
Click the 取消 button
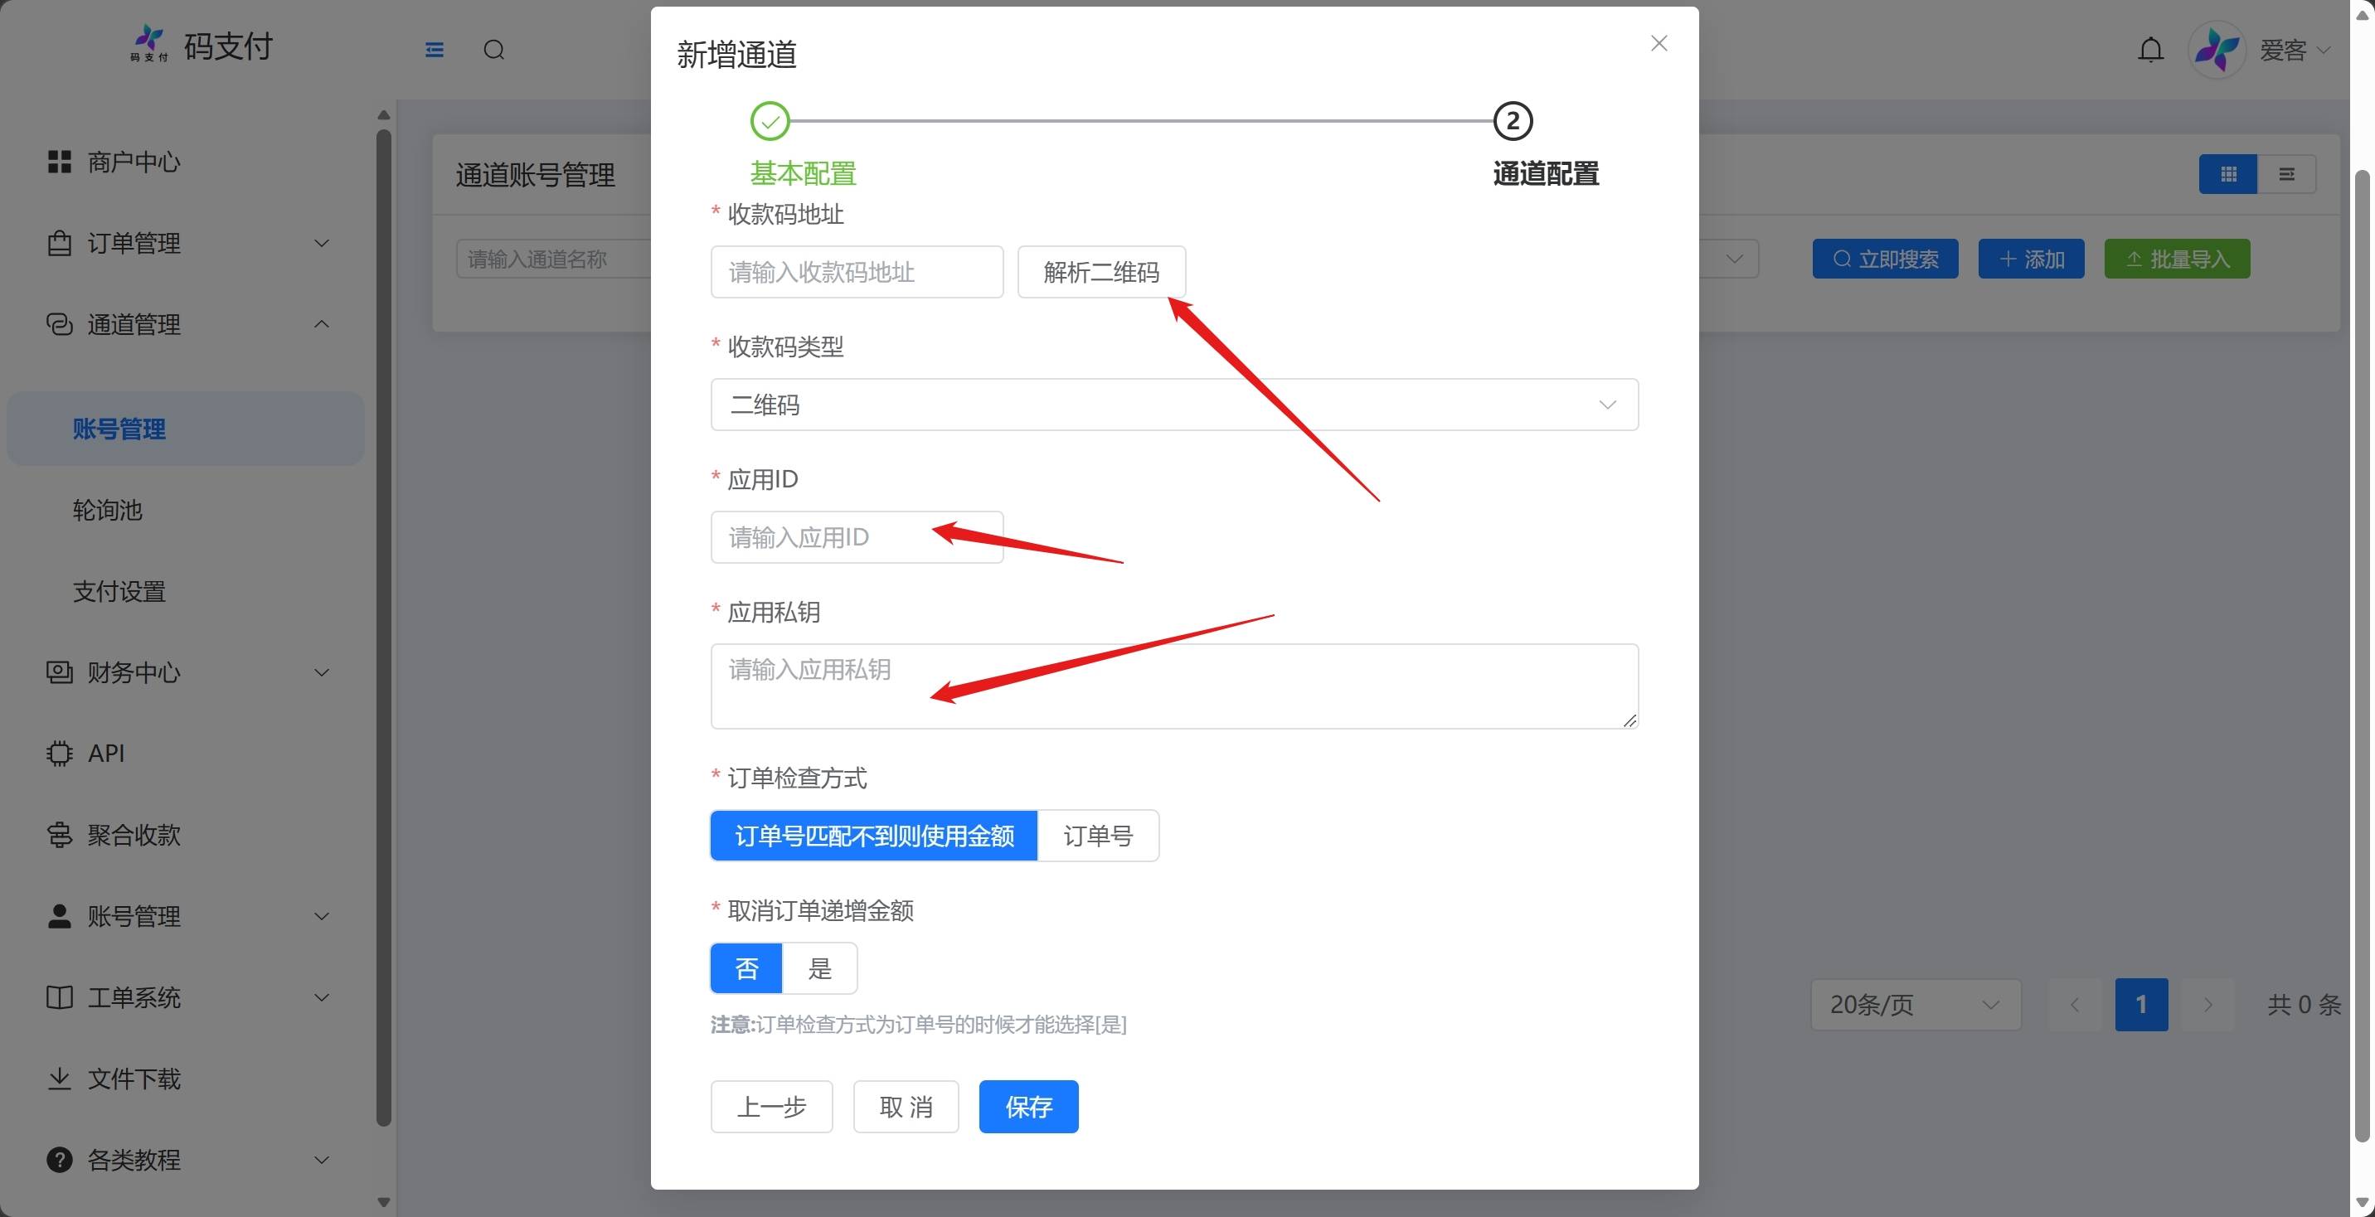pyautogui.click(x=906, y=1107)
